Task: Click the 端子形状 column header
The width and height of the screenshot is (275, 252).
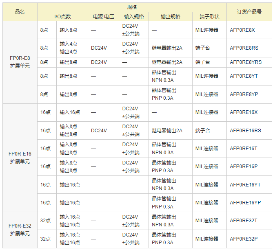Action: pos(209,17)
